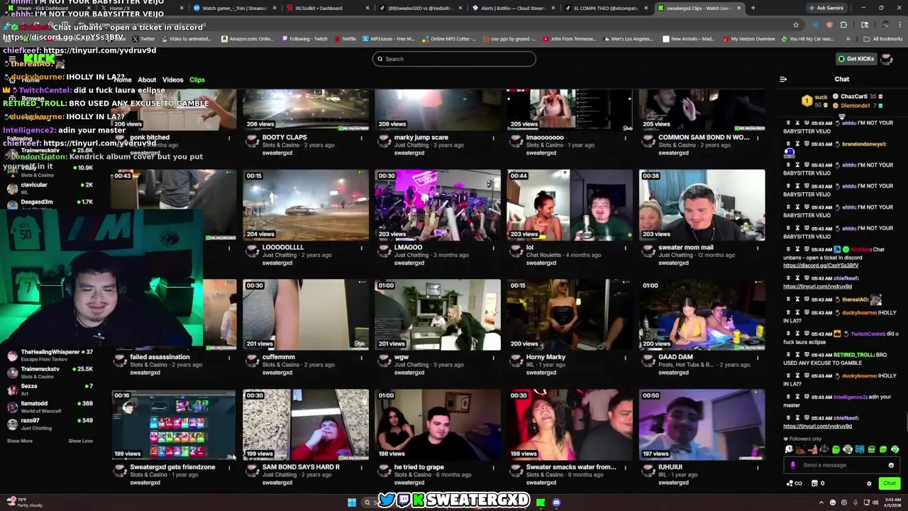
Task: Click inside the Kick Search field
Action: (x=454, y=59)
